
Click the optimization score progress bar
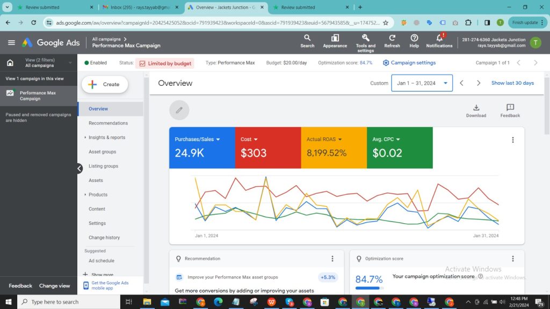coord(368,288)
